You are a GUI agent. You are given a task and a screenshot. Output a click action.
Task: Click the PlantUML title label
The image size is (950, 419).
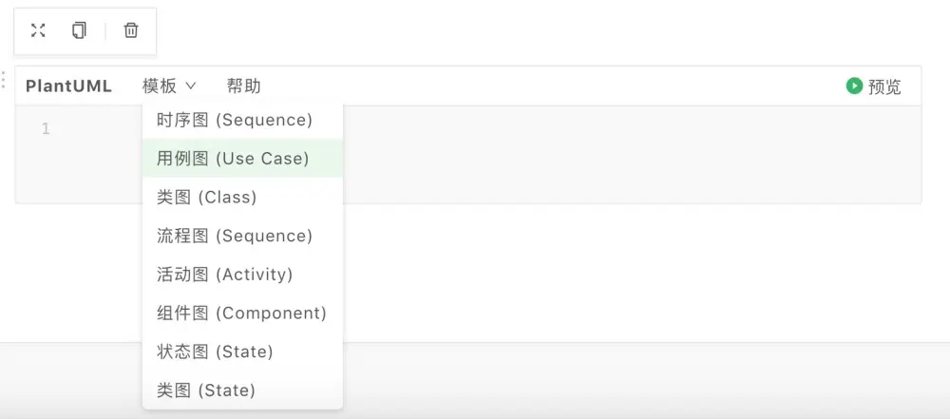pyautogui.click(x=68, y=86)
